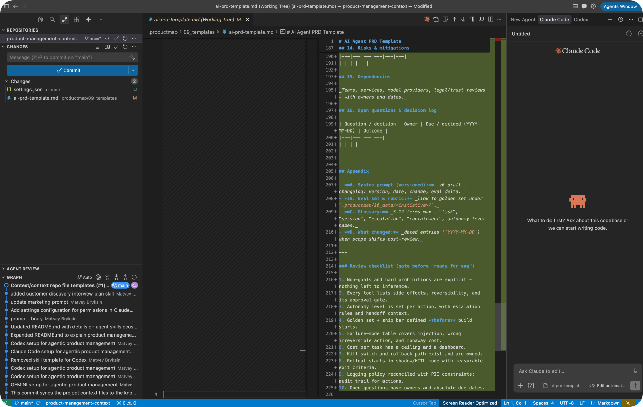
Task: Click Push icon in GRAPH header
Action: (125, 277)
